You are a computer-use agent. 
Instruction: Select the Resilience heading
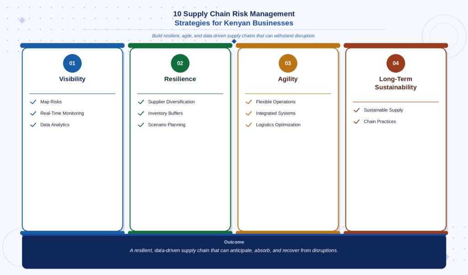point(180,79)
